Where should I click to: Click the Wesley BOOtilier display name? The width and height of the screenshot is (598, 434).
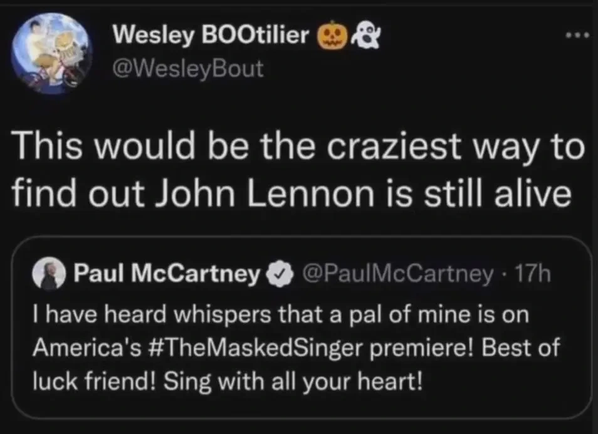click(x=211, y=36)
